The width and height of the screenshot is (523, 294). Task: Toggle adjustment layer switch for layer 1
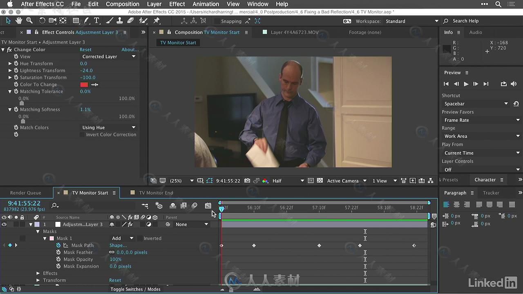[x=149, y=224]
